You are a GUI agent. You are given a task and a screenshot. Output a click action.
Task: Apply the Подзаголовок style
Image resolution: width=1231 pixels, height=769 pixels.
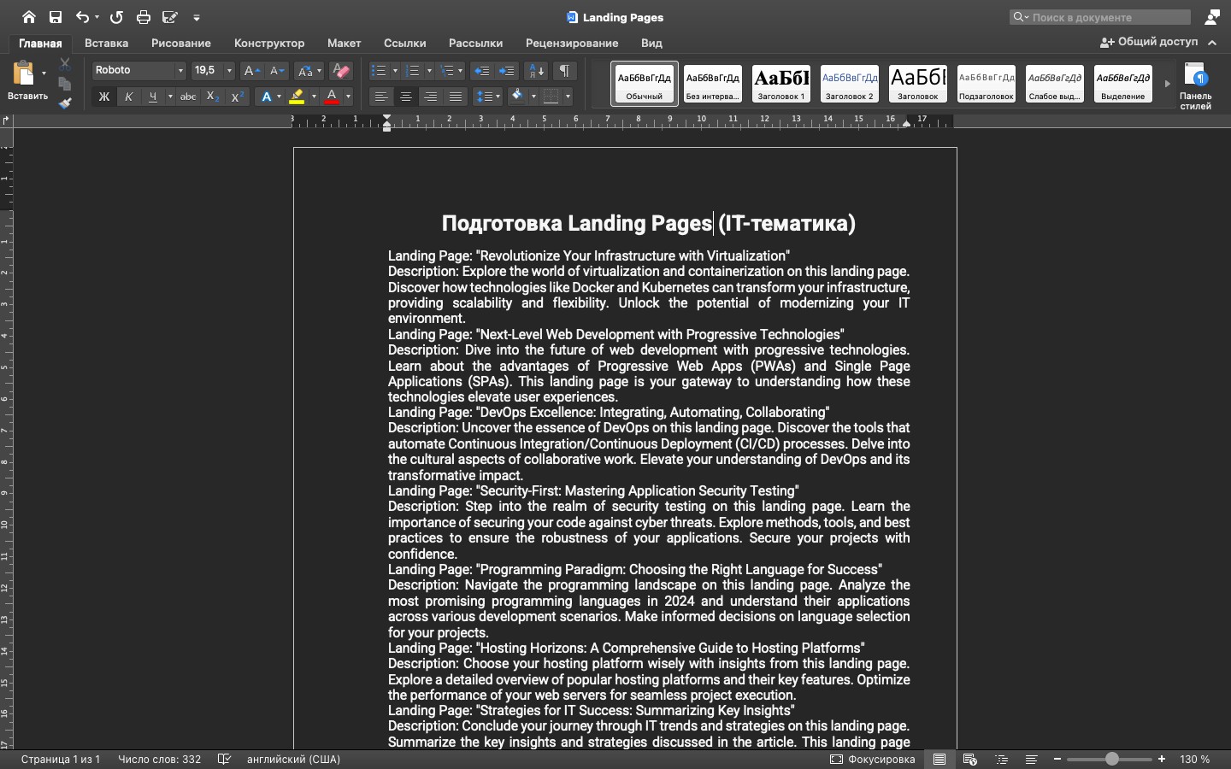click(987, 84)
